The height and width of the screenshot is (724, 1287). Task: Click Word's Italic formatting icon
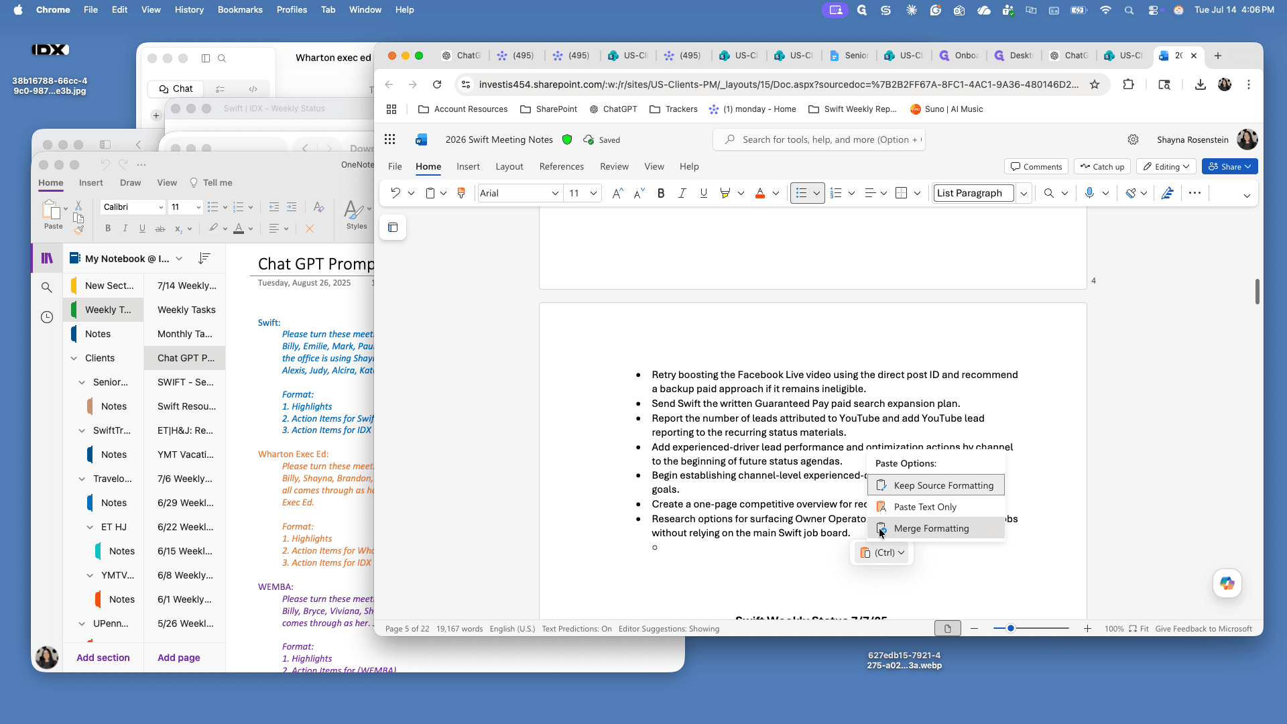coord(682,193)
